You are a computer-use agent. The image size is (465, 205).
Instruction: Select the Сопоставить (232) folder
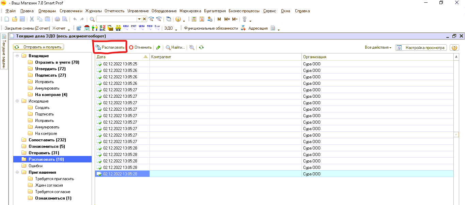tap(47, 140)
